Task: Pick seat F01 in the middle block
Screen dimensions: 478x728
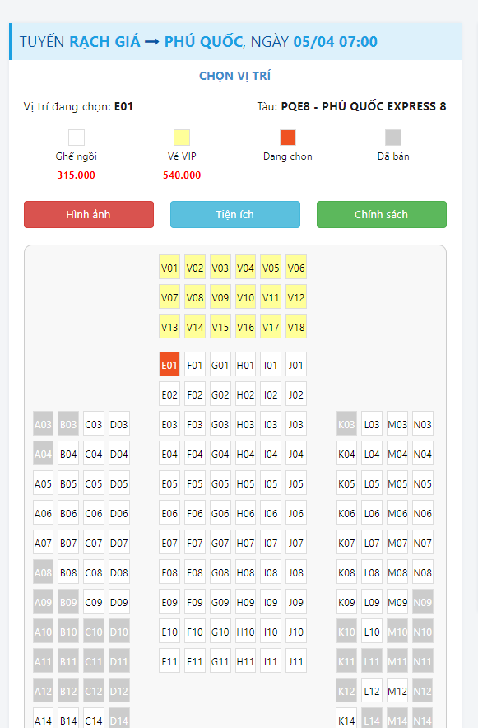Action: [195, 366]
